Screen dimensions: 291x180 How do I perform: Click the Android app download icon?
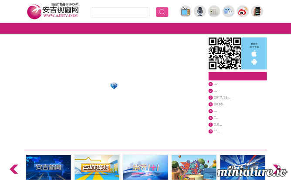(254, 62)
